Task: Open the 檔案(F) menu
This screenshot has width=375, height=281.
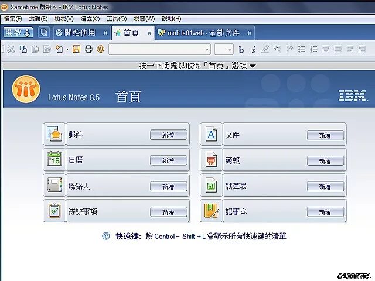Action: coord(13,19)
